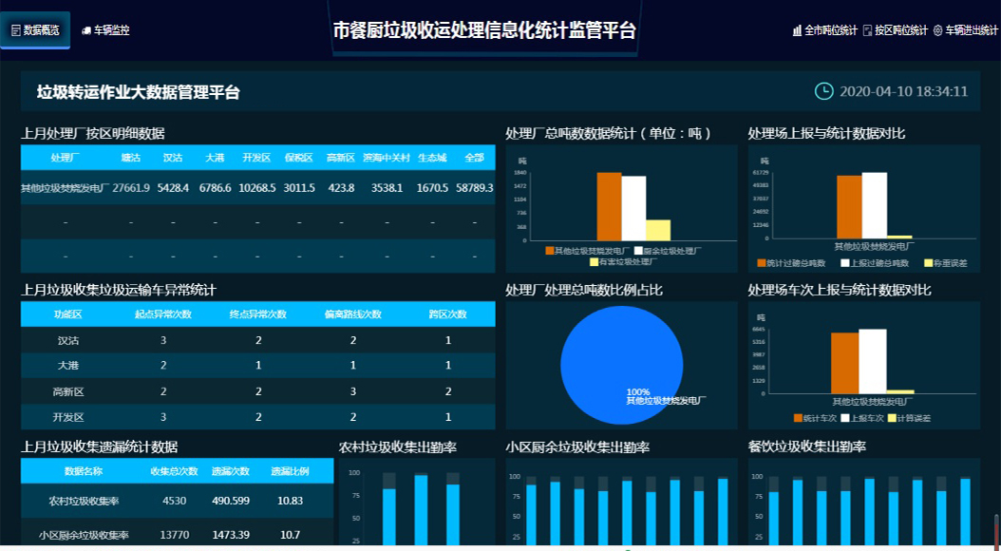Click the 偏离路线次数 column header

pos(353,314)
